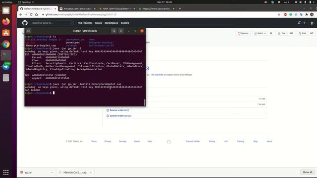The height and width of the screenshot is (178, 317).
Task: Click the terminal search icon
Action: (x=114, y=31)
